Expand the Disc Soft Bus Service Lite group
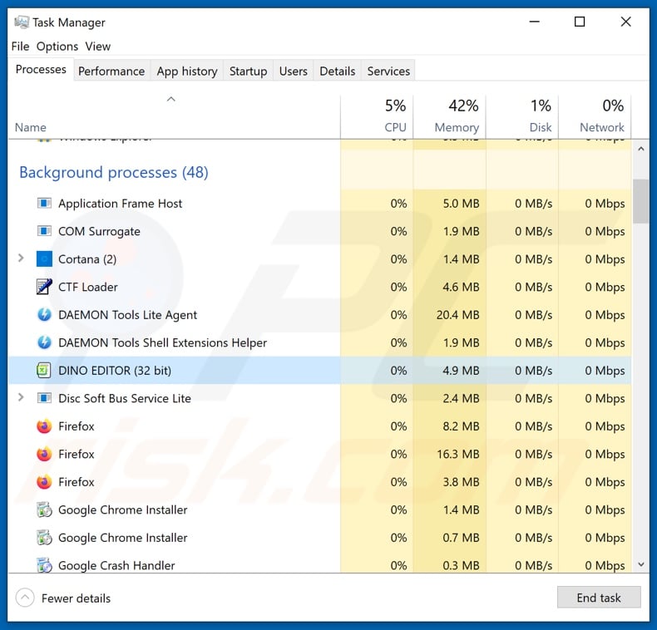 tap(21, 397)
